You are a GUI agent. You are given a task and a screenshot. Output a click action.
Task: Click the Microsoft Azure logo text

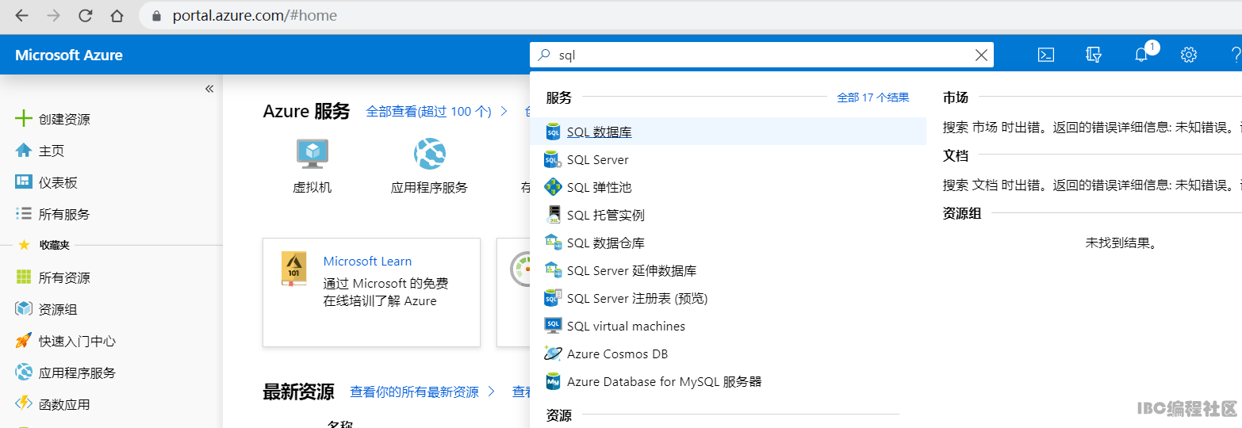click(x=69, y=55)
